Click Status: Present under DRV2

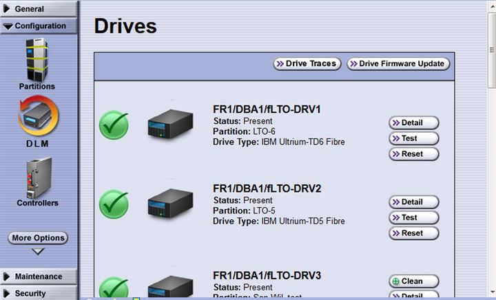[x=242, y=200]
